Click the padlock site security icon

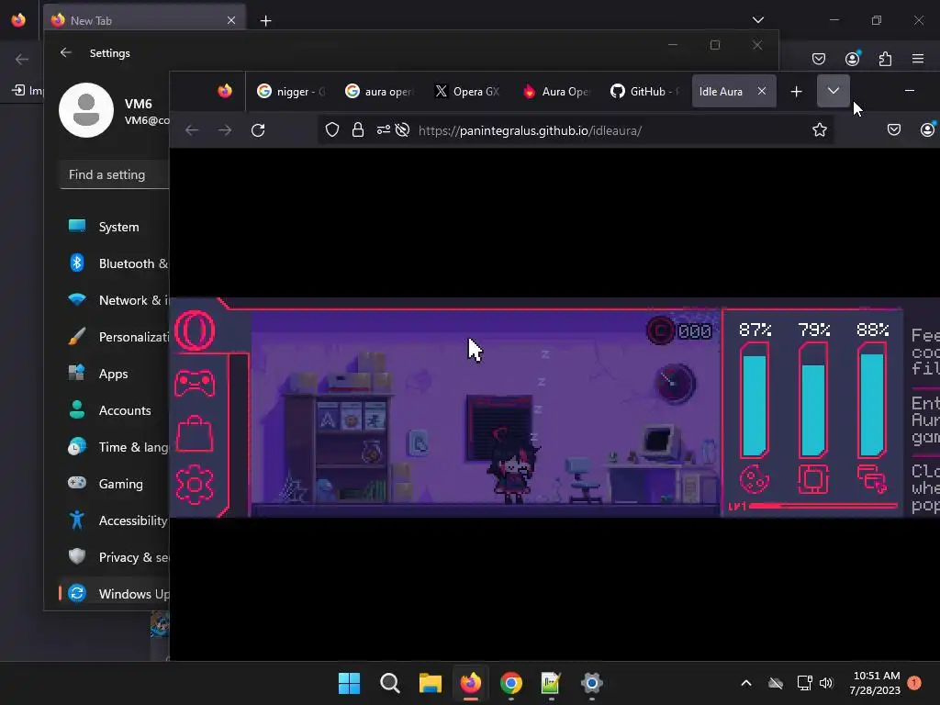click(358, 130)
